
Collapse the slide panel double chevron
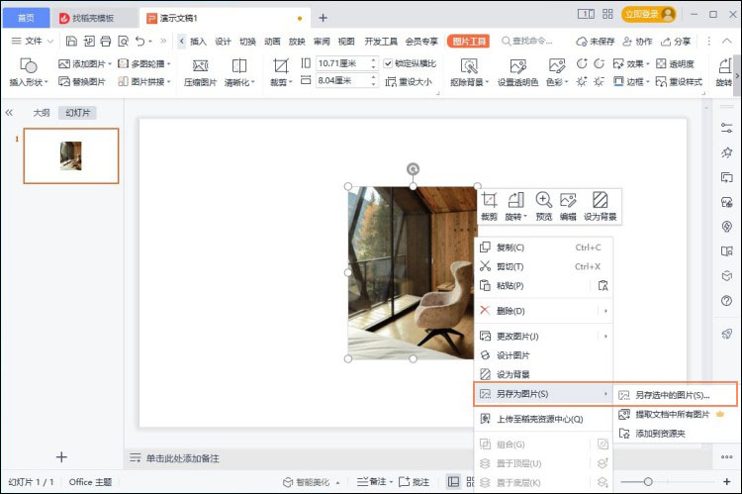pyautogui.click(x=9, y=113)
